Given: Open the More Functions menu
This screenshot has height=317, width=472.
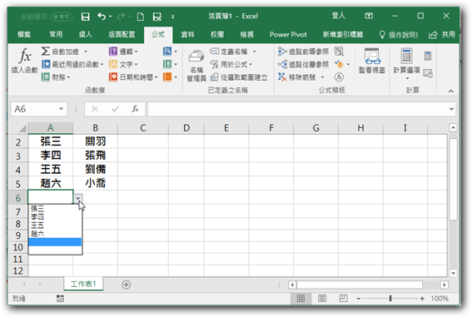Looking at the screenshot, I should 170,77.
